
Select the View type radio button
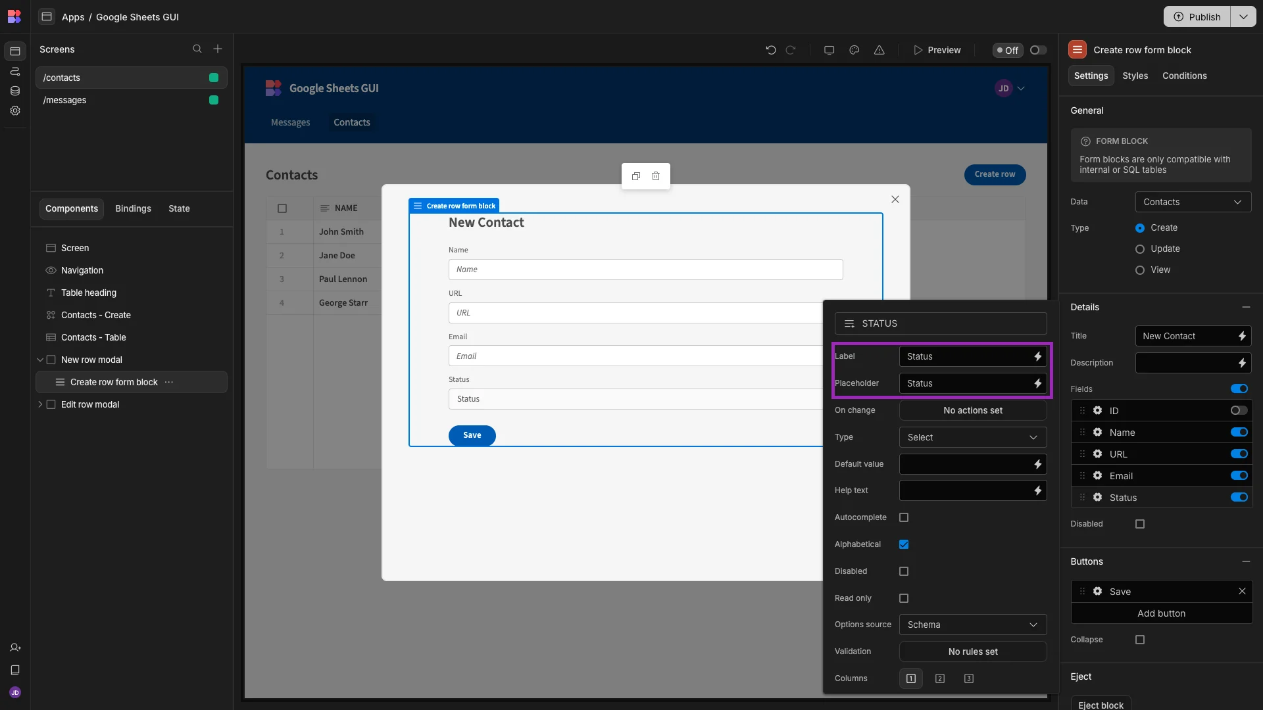(x=1140, y=270)
